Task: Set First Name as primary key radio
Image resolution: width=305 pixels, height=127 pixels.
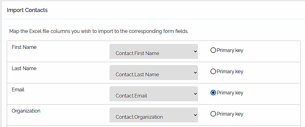Action: (x=213, y=50)
